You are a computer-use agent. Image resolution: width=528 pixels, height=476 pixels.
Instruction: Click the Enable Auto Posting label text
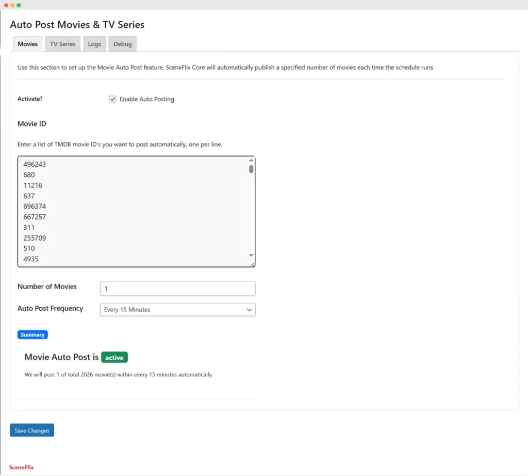point(147,99)
